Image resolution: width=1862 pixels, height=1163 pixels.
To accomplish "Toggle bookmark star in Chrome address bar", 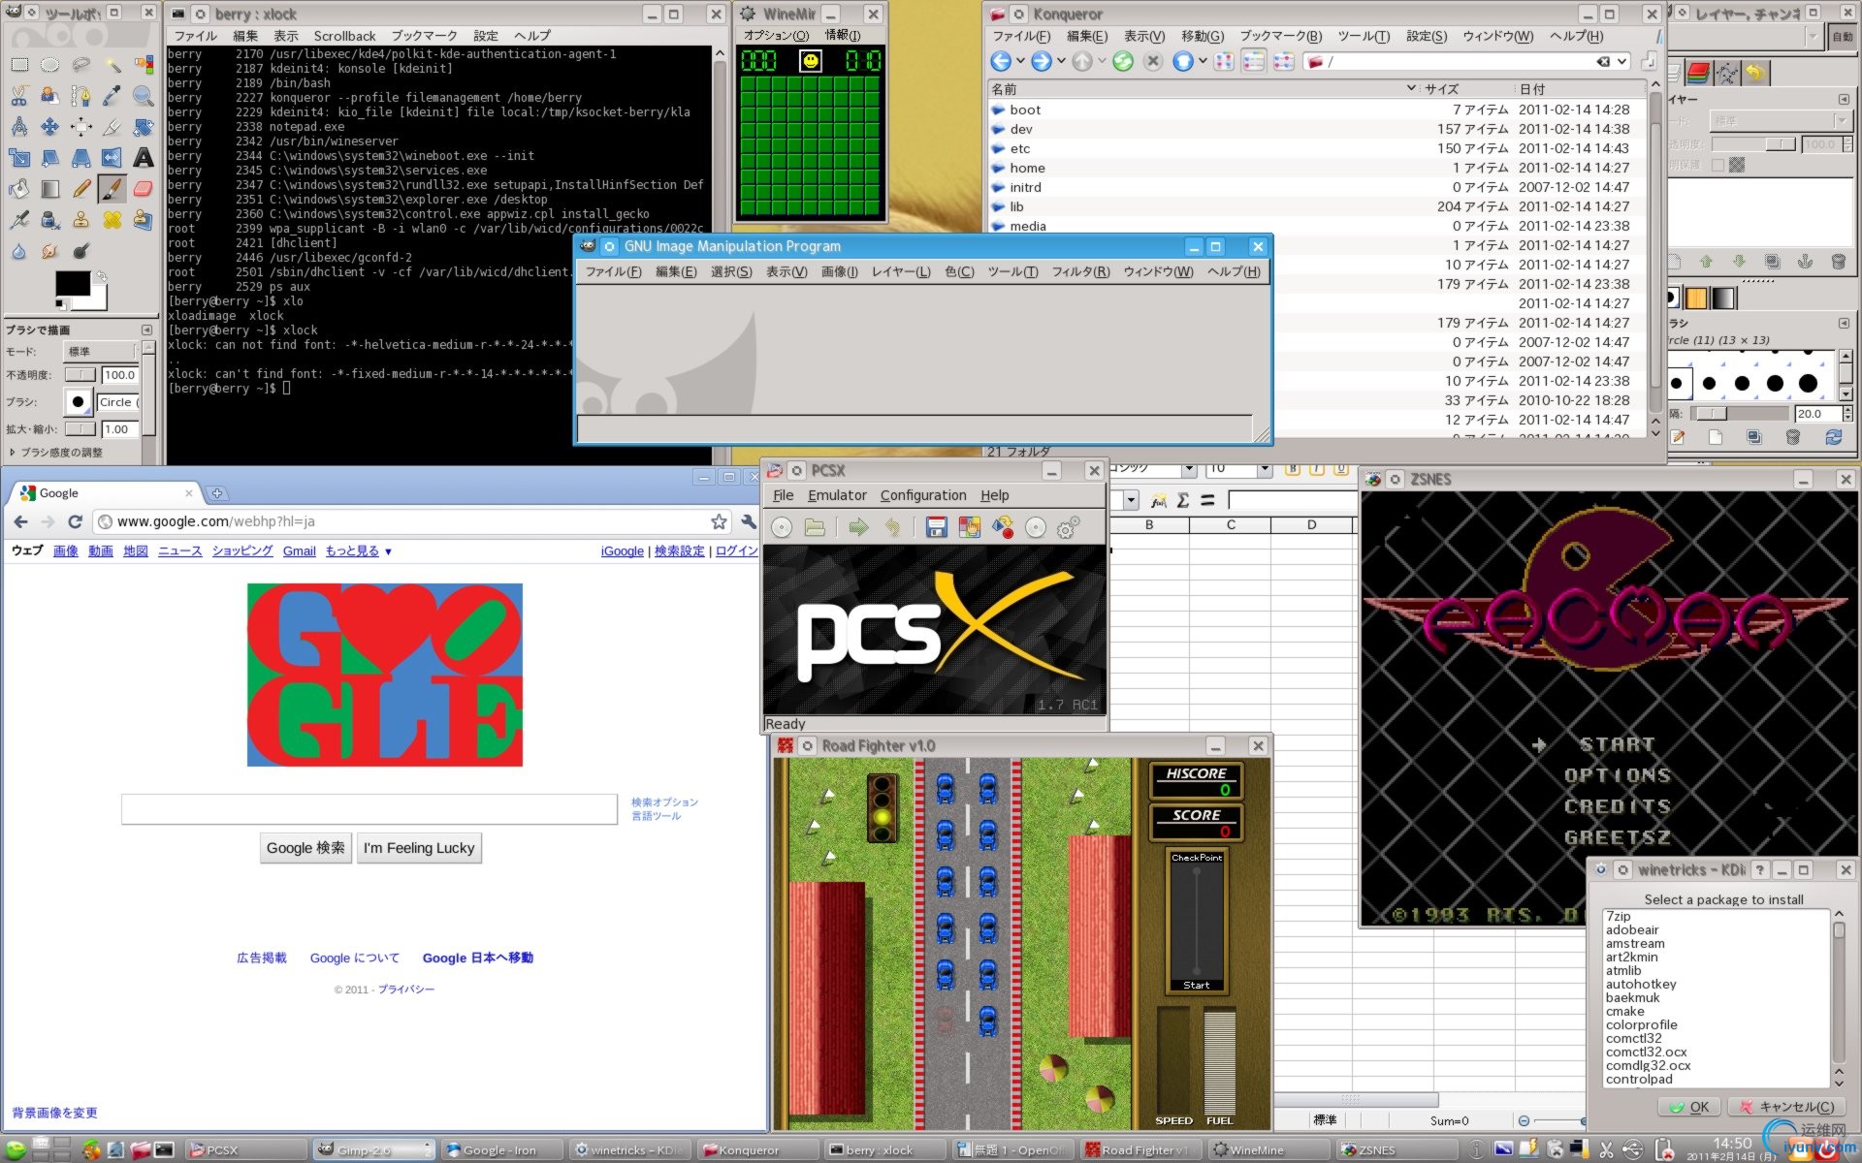I will coord(719,521).
